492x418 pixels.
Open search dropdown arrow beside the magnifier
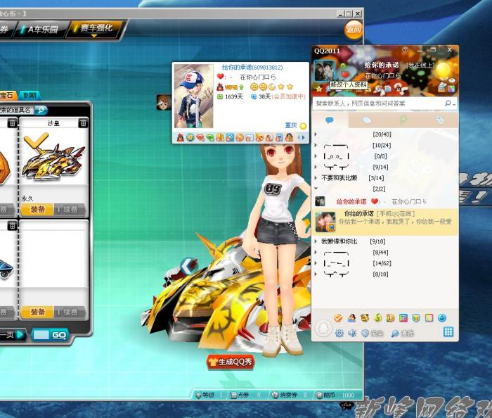(454, 104)
